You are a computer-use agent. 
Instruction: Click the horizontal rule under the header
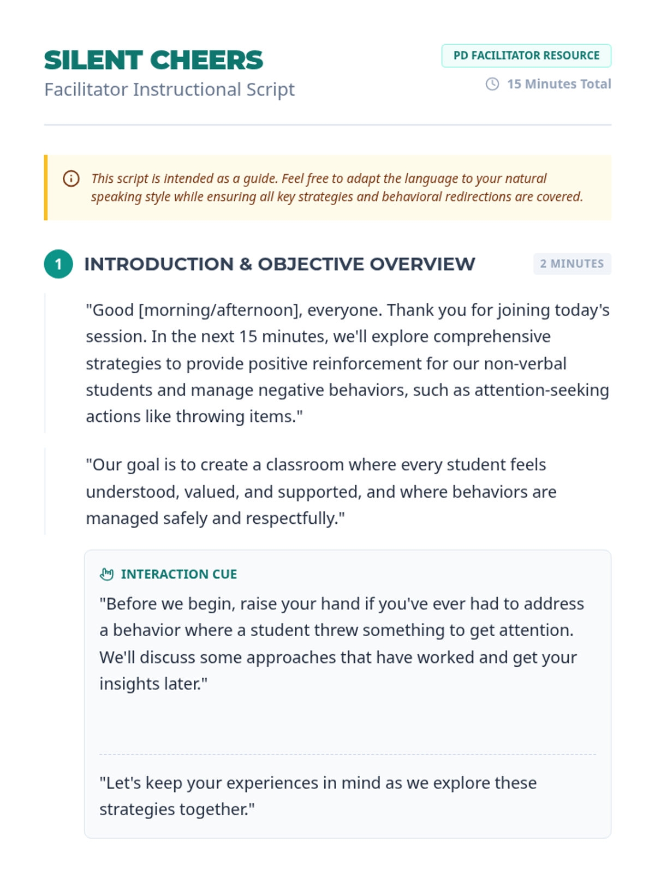point(327,125)
